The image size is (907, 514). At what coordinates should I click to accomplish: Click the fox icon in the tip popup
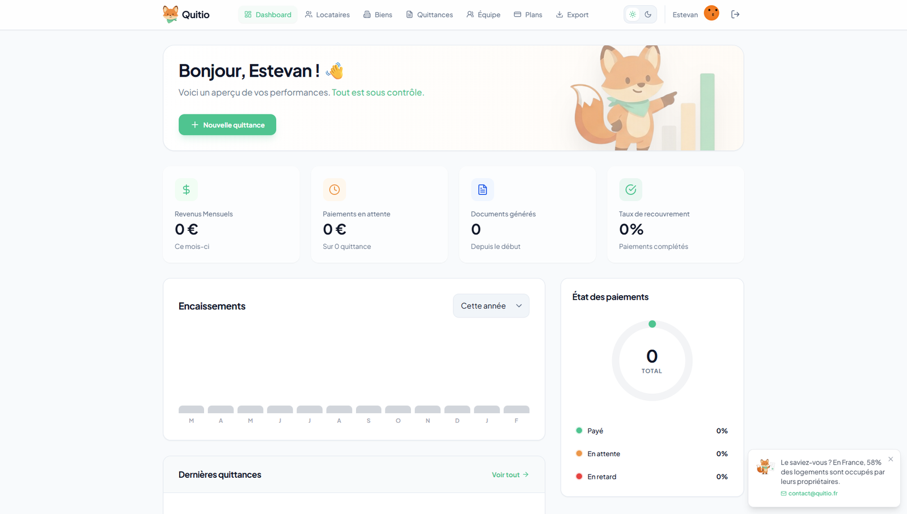[x=765, y=466]
